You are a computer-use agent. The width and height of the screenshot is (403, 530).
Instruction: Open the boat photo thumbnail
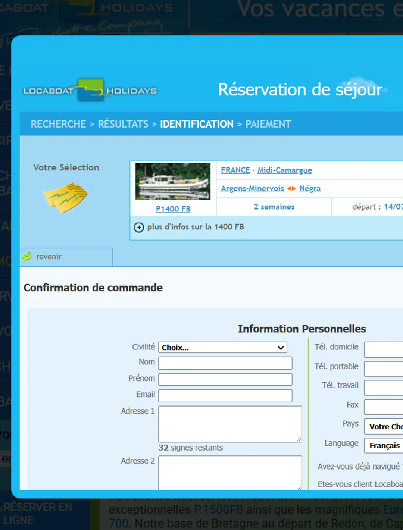click(173, 181)
